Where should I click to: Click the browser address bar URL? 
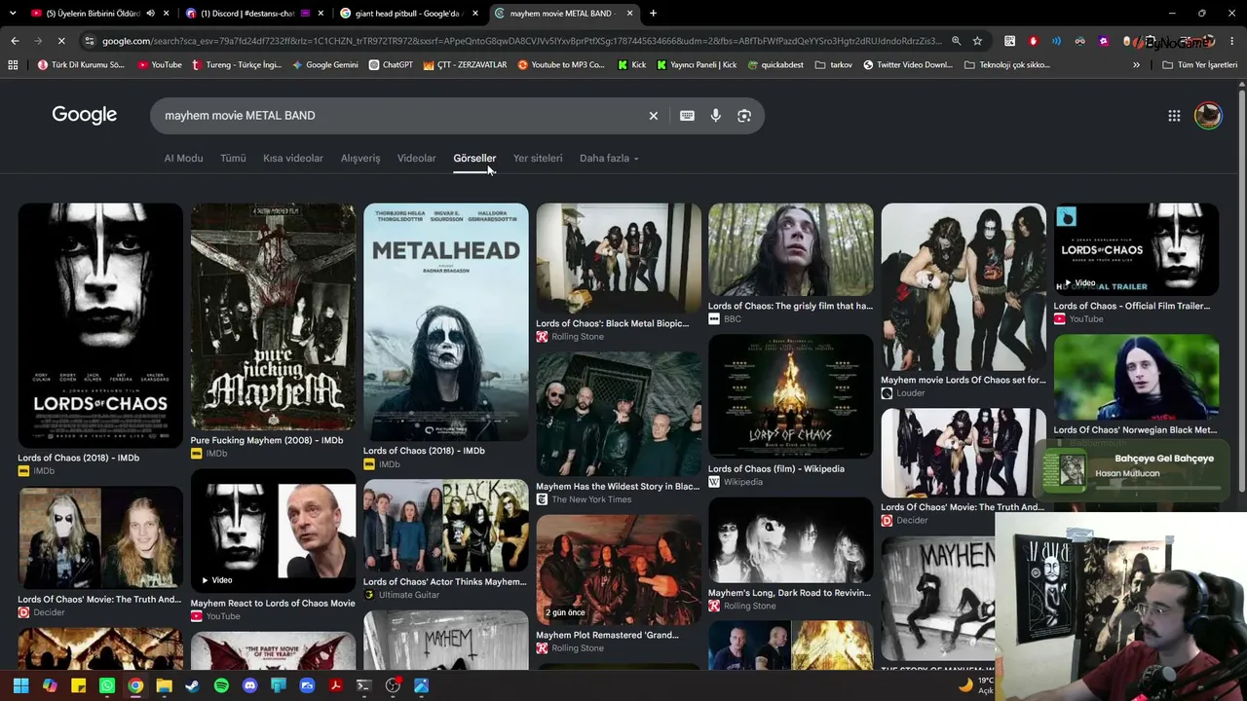522,41
